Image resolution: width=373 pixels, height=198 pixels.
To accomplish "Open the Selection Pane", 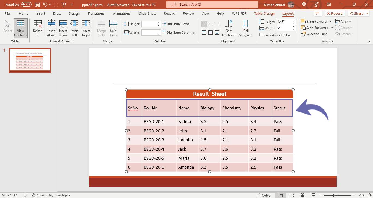I will (x=314, y=34).
